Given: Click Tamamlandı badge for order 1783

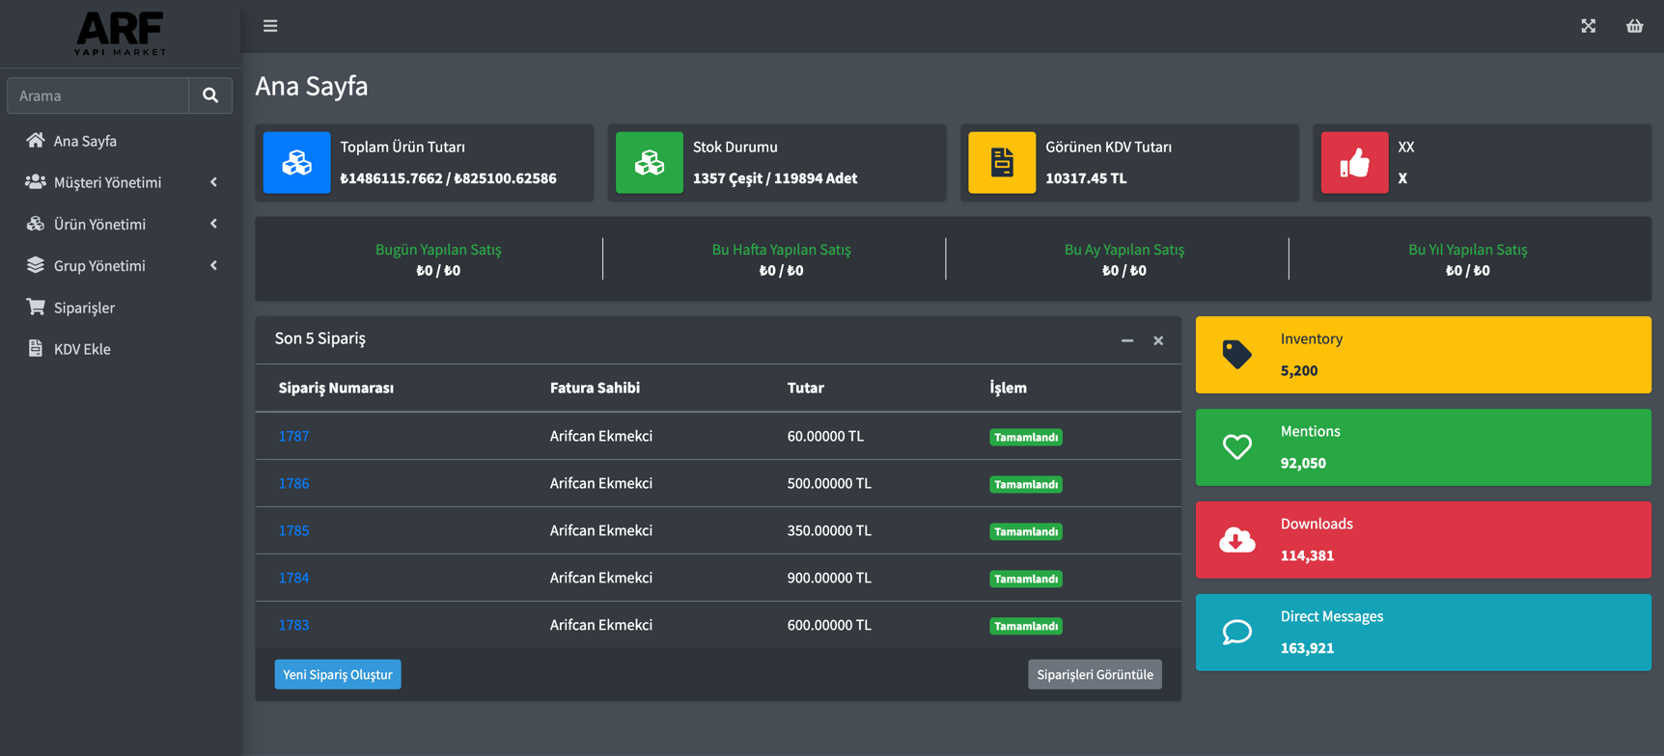Looking at the screenshot, I should [1026, 626].
